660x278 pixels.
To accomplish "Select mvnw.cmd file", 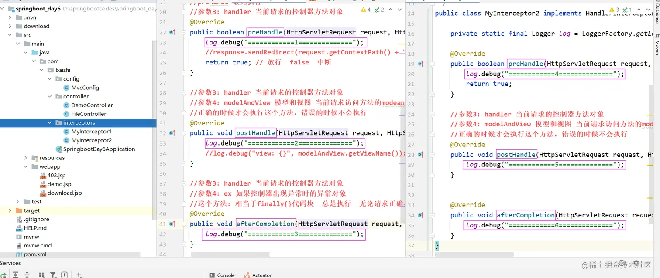I will (38, 245).
